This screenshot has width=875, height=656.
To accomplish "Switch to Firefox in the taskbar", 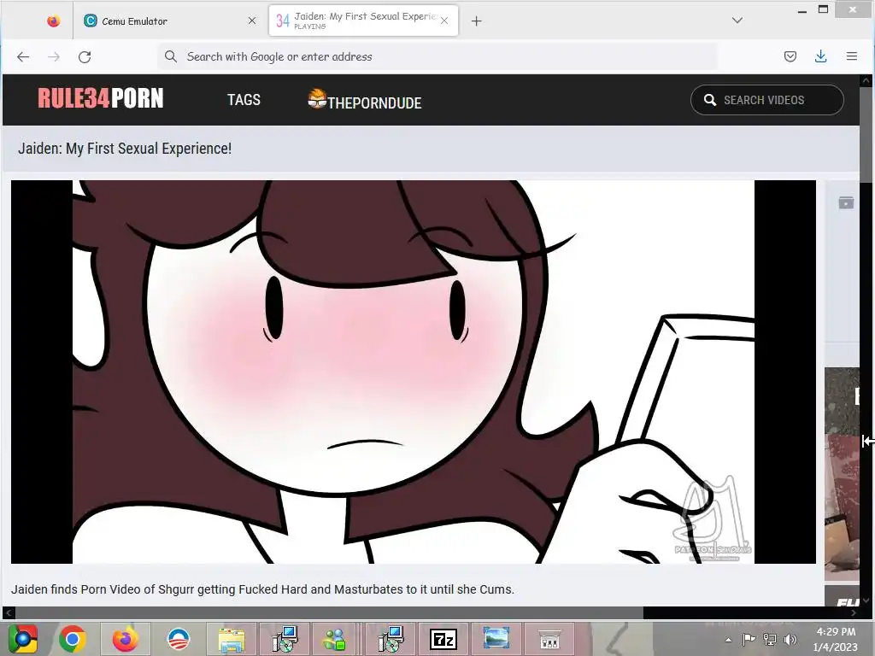I will (125, 639).
